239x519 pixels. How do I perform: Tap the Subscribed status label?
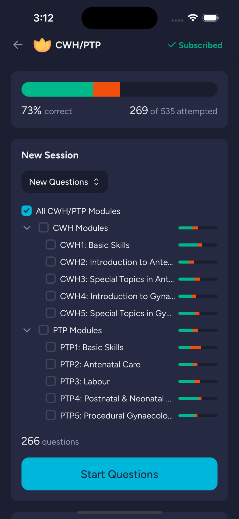(200, 45)
